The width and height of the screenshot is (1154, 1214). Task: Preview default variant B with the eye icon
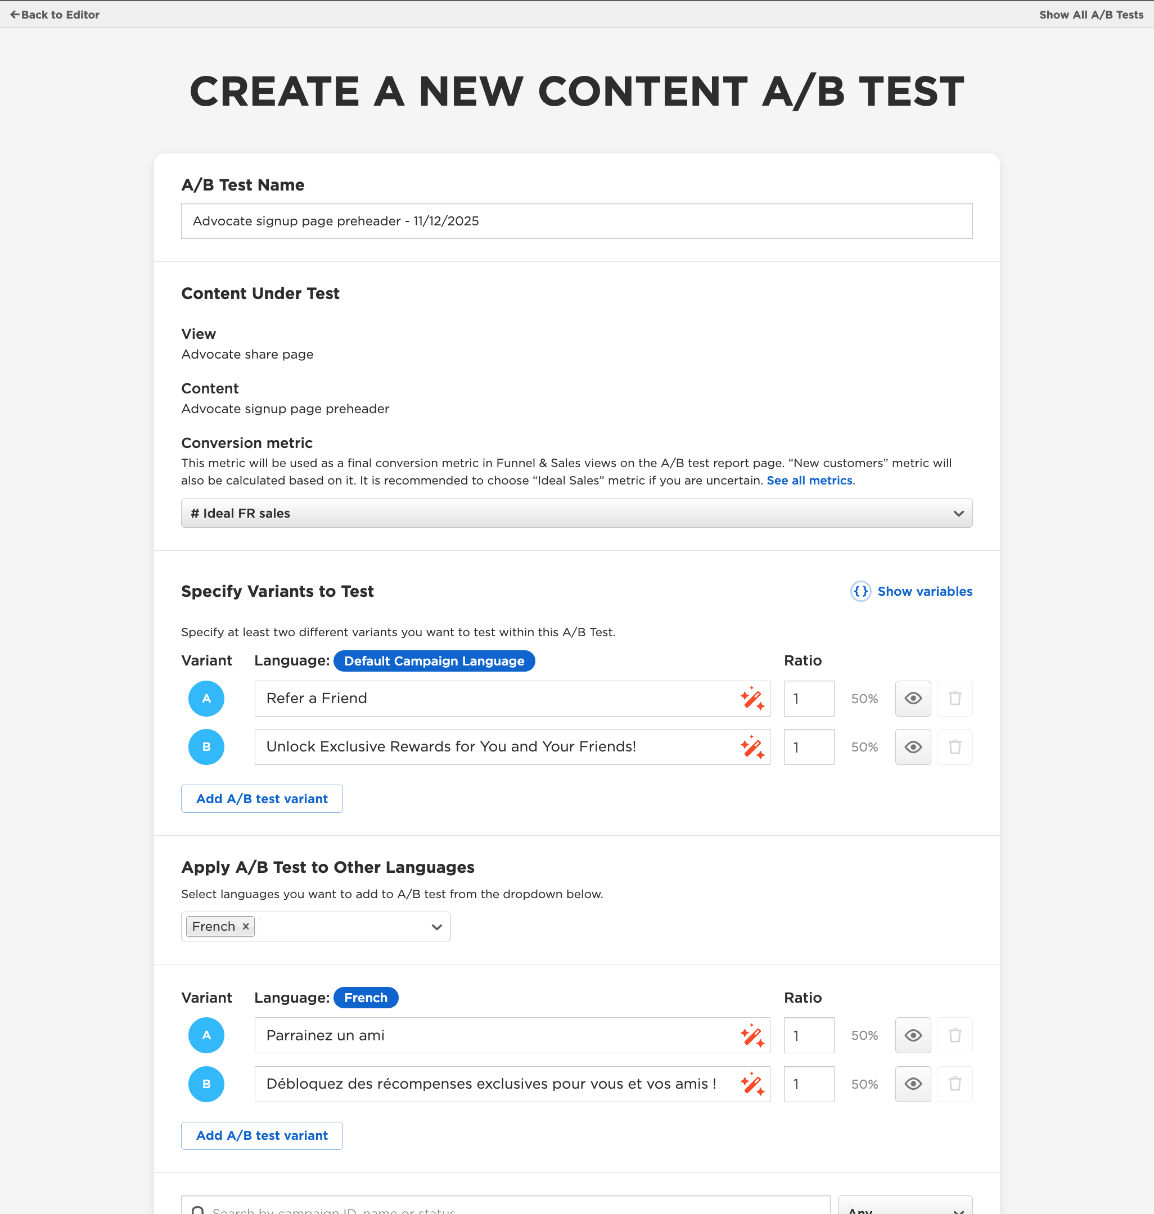(x=912, y=747)
